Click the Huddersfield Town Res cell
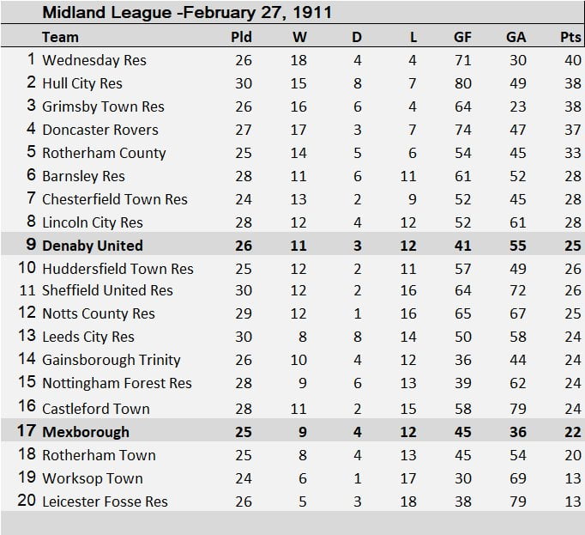This screenshot has width=585, height=535. pyautogui.click(x=118, y=269)
